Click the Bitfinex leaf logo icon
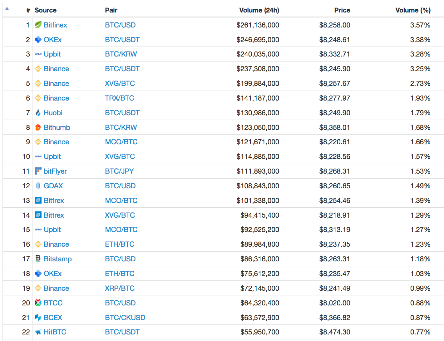 click(38, 25)
